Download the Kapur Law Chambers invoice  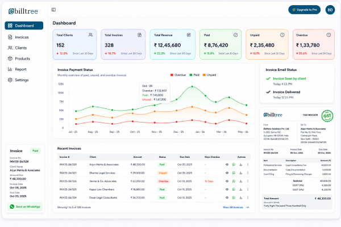241,189
